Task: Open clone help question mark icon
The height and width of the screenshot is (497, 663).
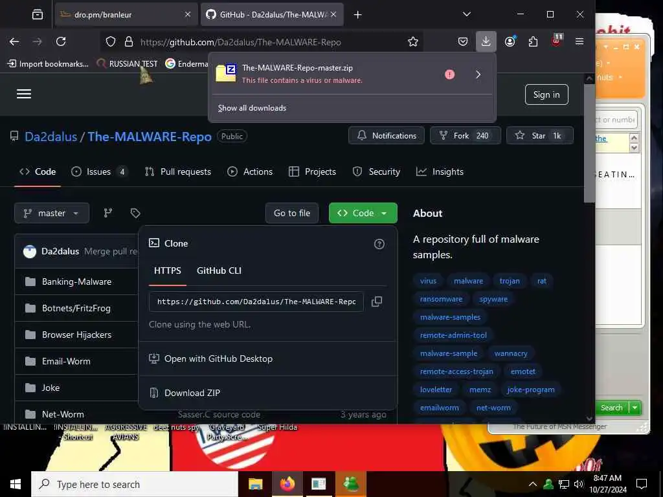Action: pos(379,244)
